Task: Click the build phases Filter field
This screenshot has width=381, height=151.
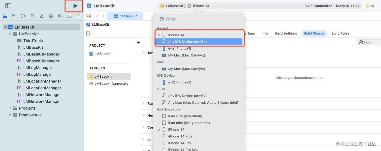Action: [x=369, y=42]
